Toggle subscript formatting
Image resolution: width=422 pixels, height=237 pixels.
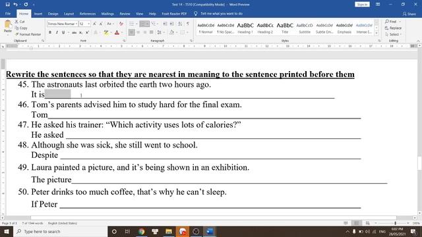point(80,32)
